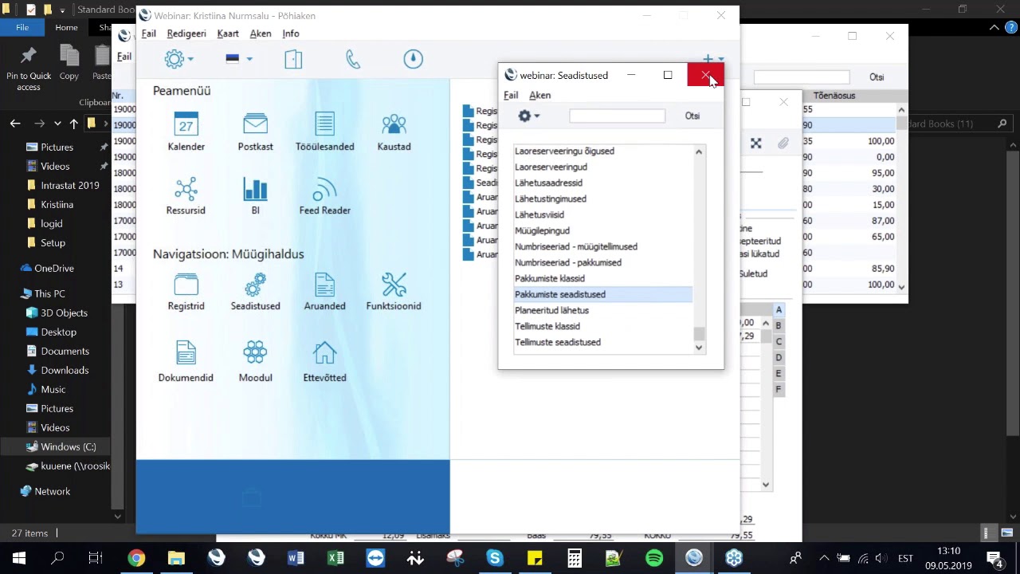
Task: Open Skype from the taskbar
Action: (495, 558)
